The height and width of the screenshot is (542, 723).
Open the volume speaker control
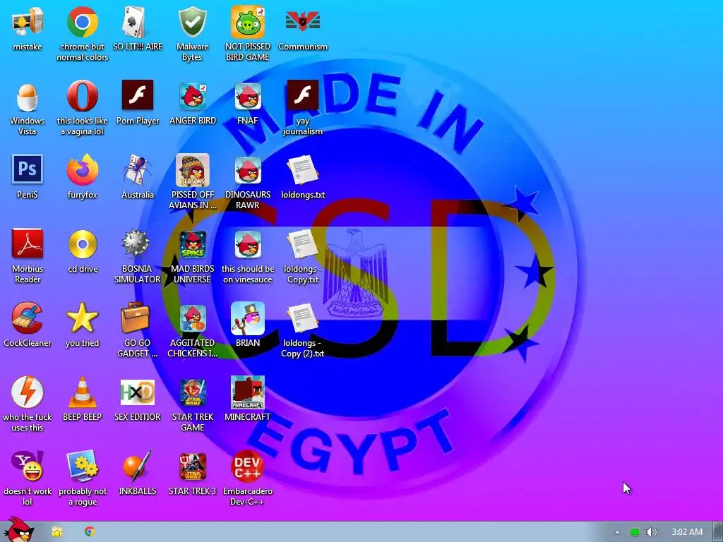click(x=651, y=532)
